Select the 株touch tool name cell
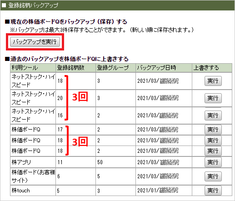Screen dimensions: 235x201 33,191
